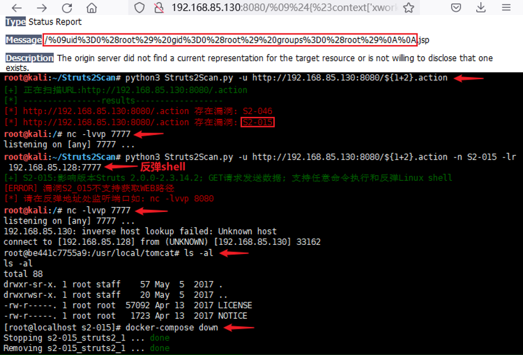Focus the address bar showing 192.168.85.130:8080
Image resolution: width=523 pixels, height=355 pixels.
[274, 8]
